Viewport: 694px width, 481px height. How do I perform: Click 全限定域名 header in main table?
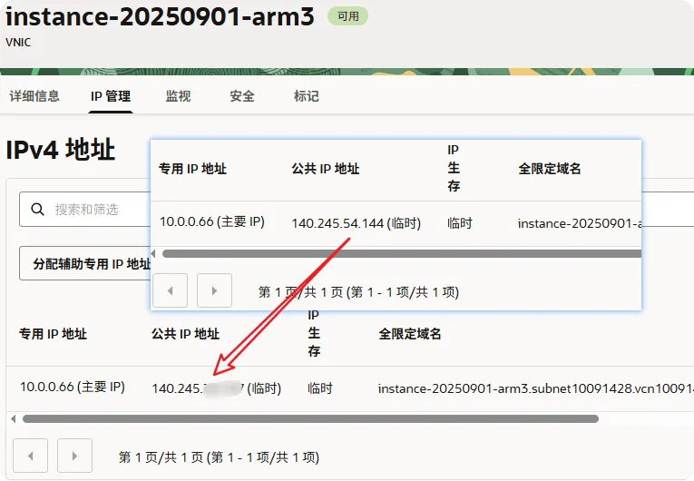point(410,333)
